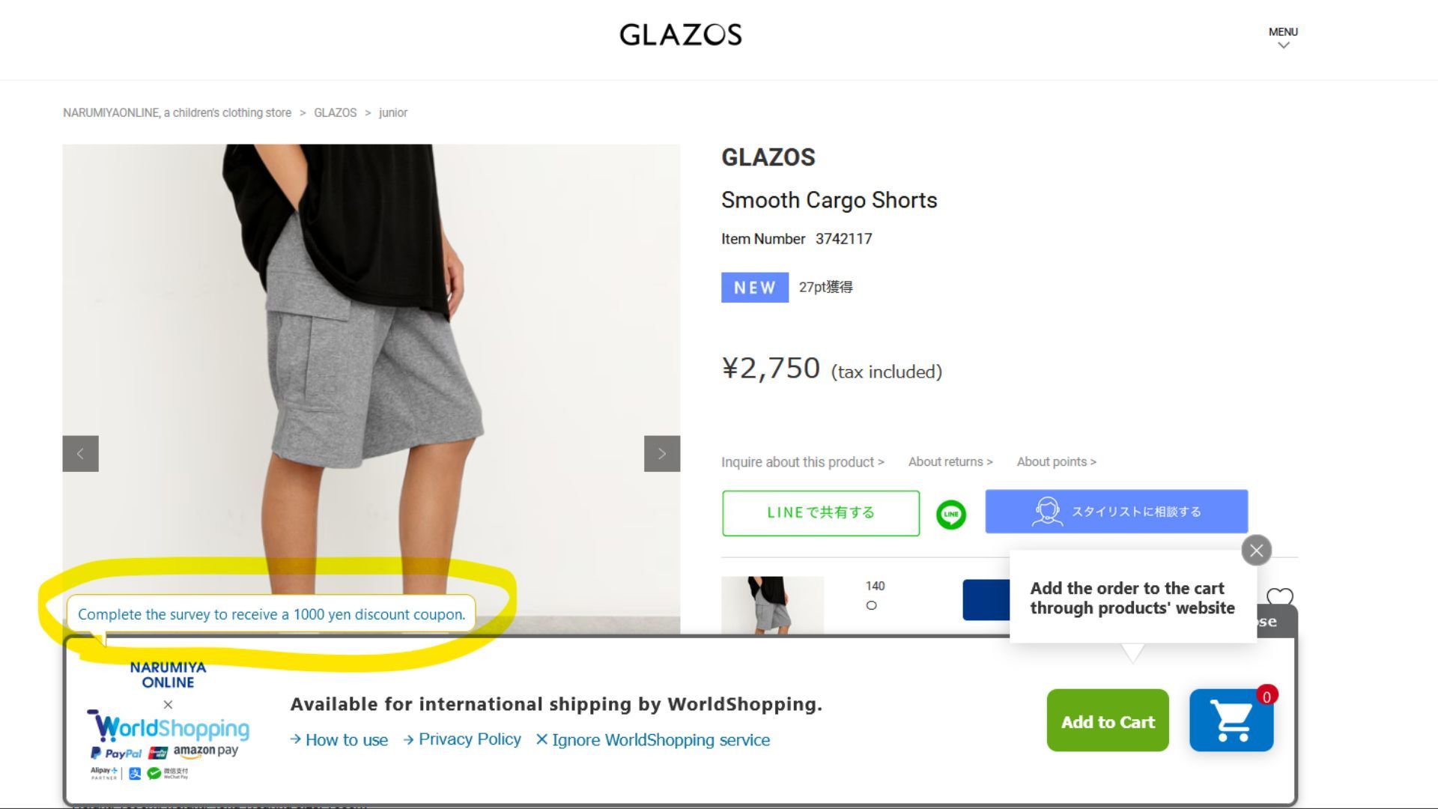Click the GLAZOS header logo
The width and height of the screenshot is (1438, 809).
[680, 34]
